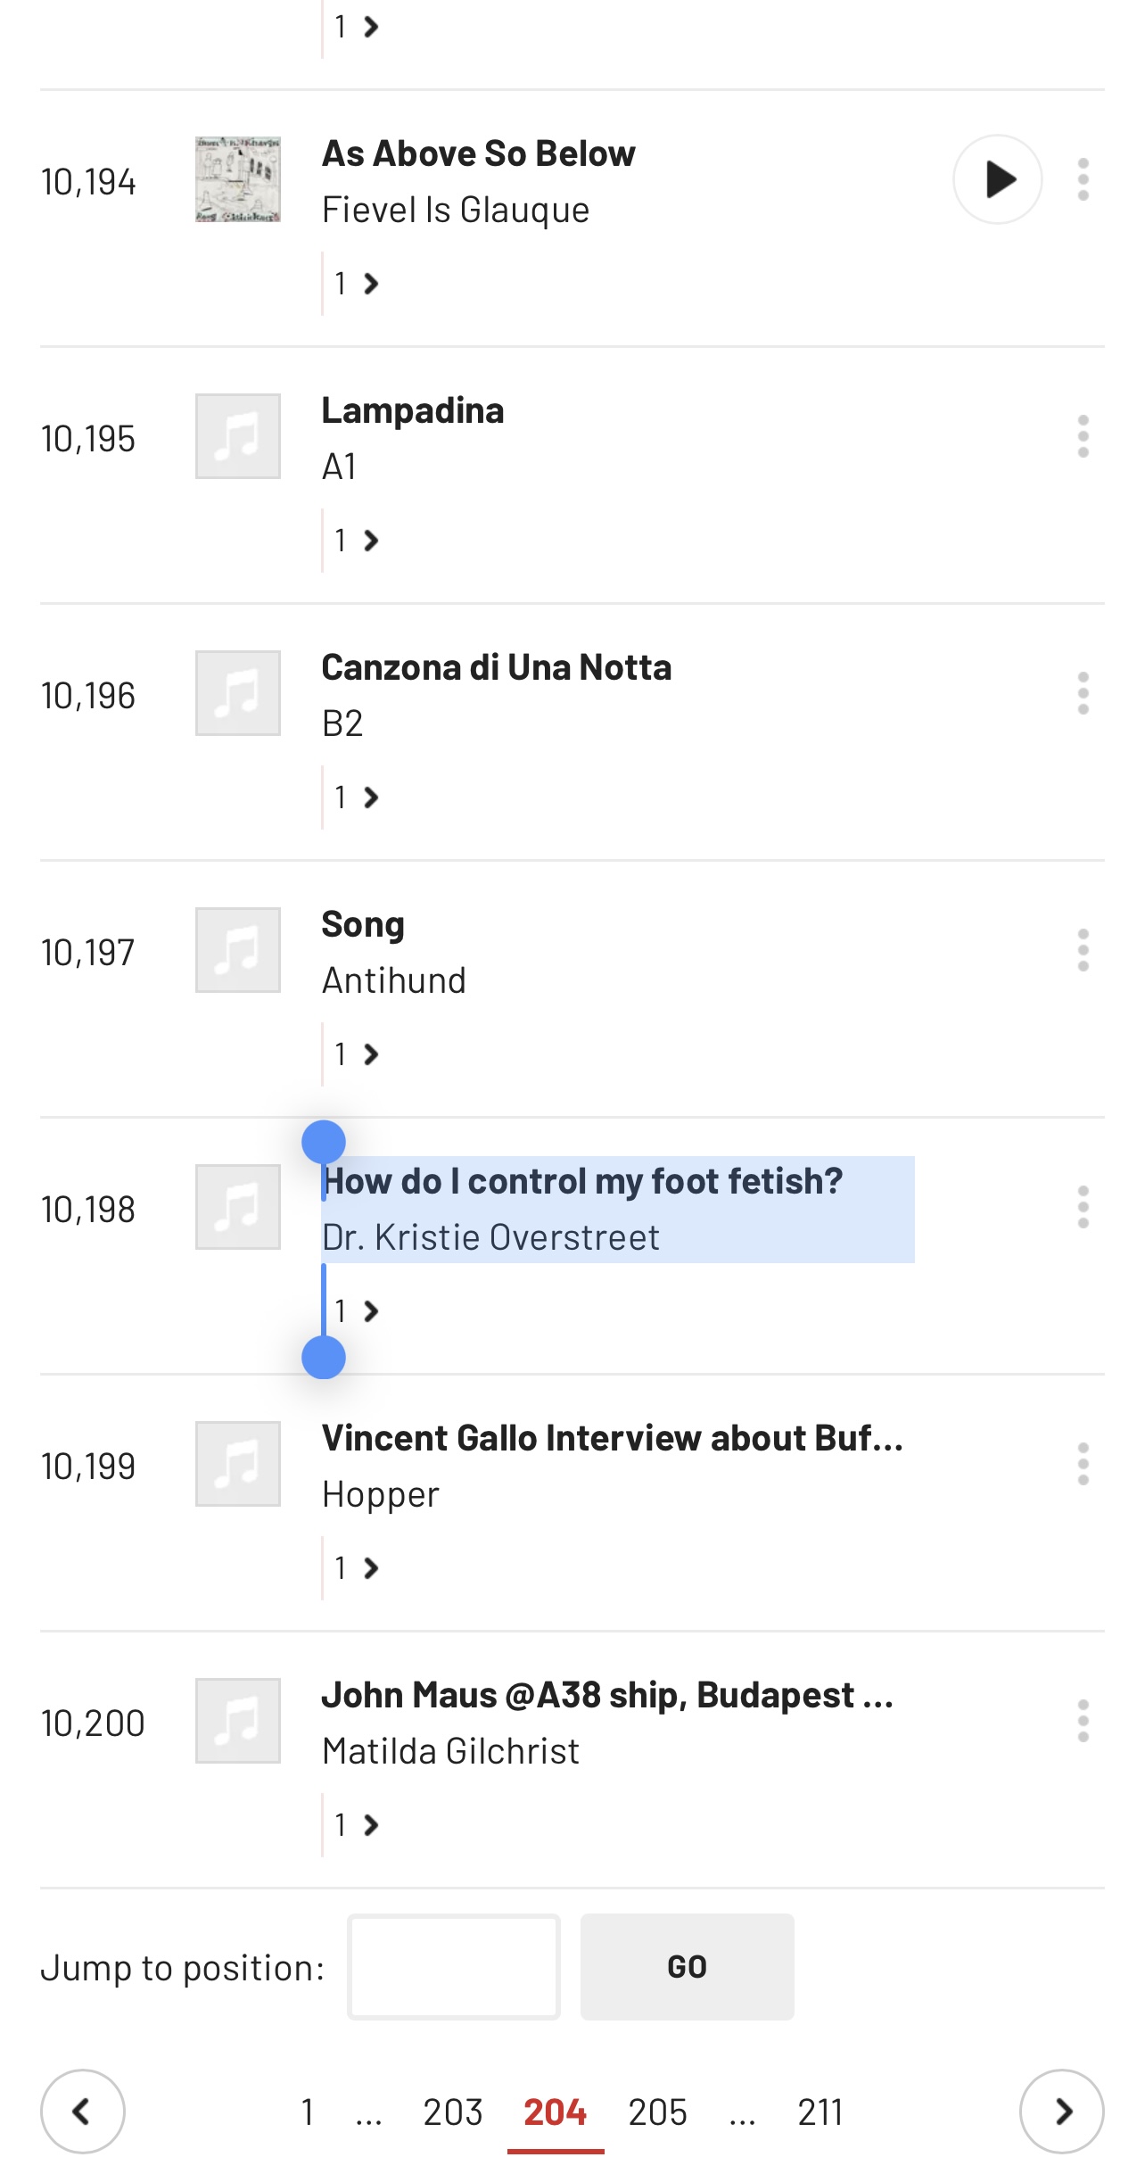Open more options for Vincent Gallo Interview

(1083, 1464)
